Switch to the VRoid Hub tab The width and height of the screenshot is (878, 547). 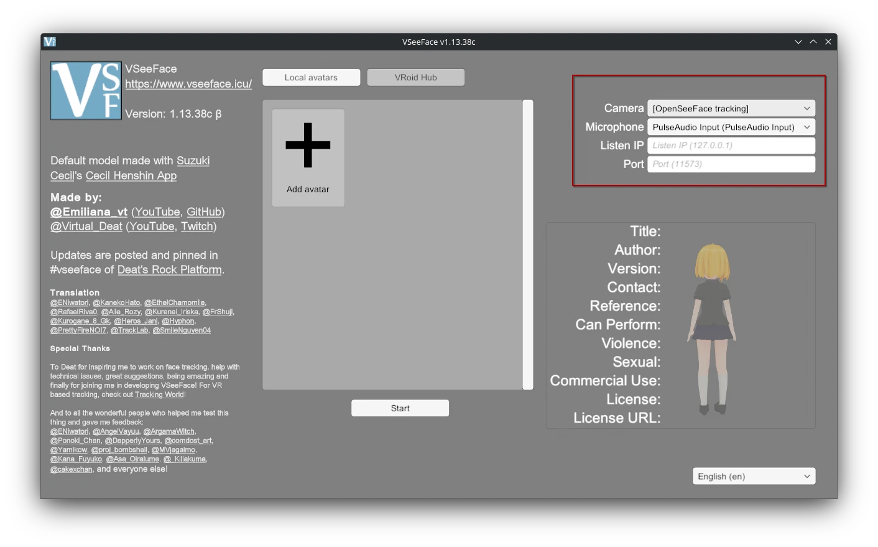pos(415,77)
